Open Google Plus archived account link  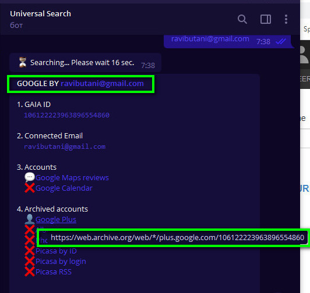coord(56,219)
